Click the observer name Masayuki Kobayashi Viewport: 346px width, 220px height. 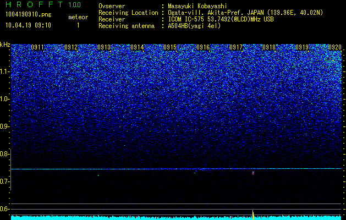pos(197,6)
